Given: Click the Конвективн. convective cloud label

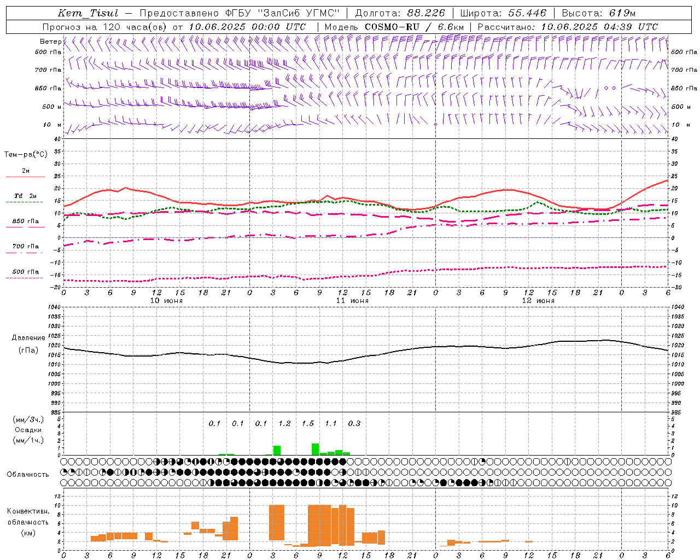Looking at the screenshot, I should click(x=28, y=512).
